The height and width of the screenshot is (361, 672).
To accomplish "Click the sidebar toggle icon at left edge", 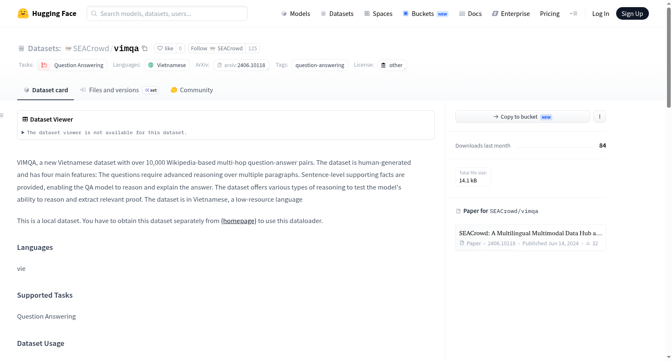I will [2, 115].
